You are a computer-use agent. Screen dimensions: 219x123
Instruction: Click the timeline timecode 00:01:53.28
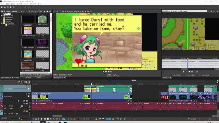click(x=24, y=82)
